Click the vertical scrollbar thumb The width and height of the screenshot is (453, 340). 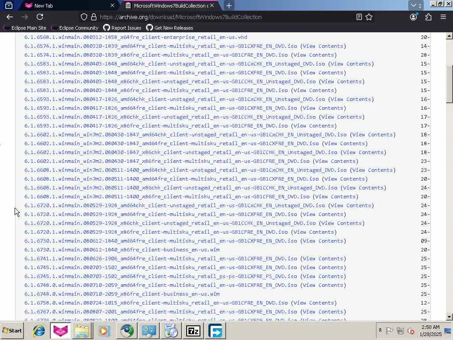(449, 84)
